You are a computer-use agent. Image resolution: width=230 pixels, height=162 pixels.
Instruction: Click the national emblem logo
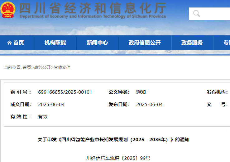pyautogui.click(x=8, y=10)
